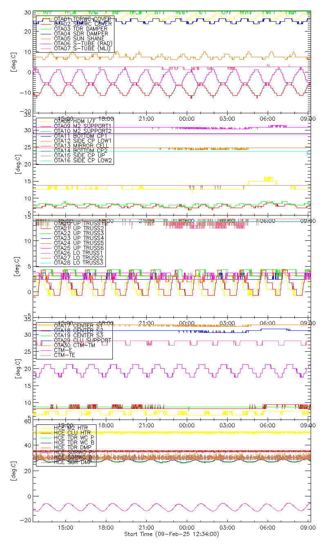Select the 21:00 tick label above Start Time title

coord(146,527)
